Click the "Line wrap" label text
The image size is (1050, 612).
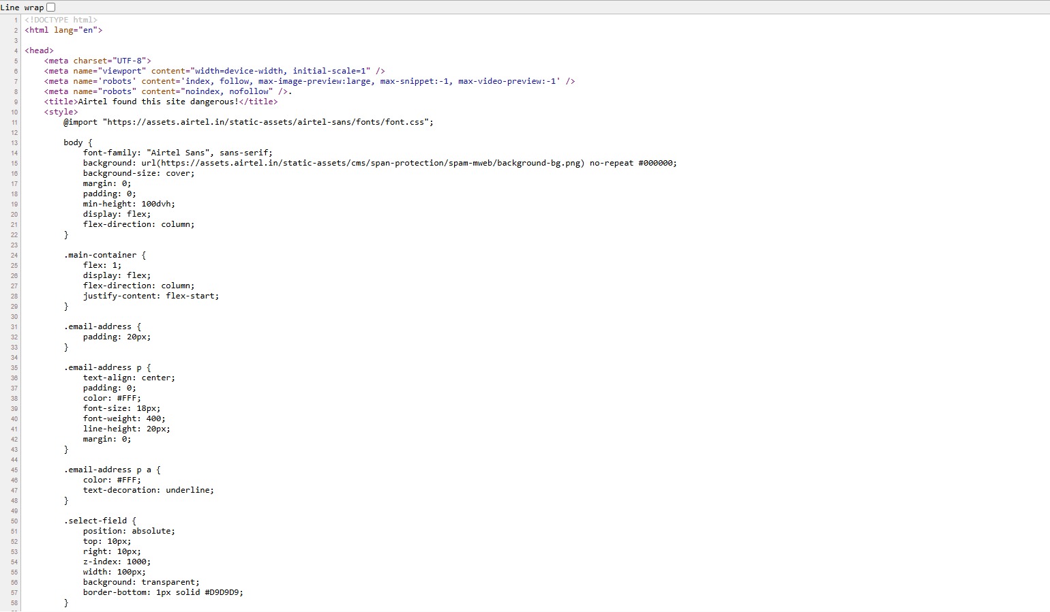click(x=22, y=7)
